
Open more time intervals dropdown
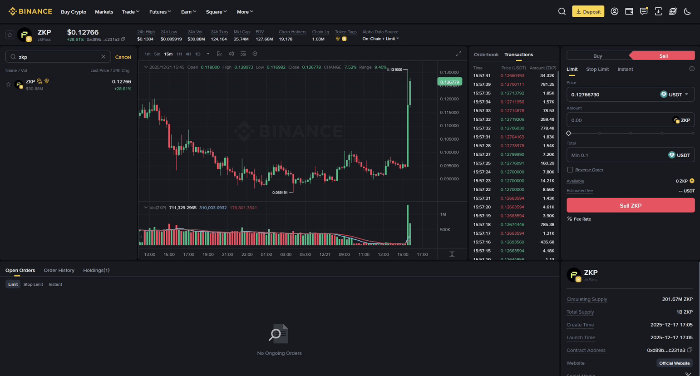[x=208, y=54]
